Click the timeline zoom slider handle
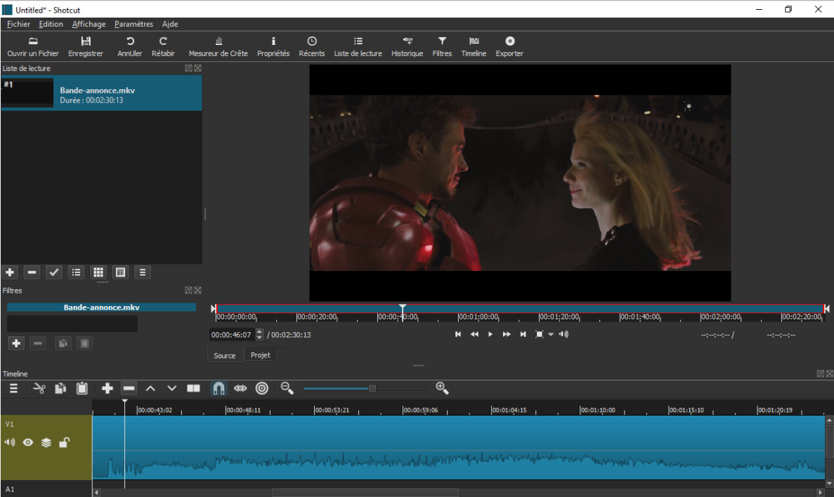Image resolution: width=834 pixels, height=497 pixels. point(372,388)
